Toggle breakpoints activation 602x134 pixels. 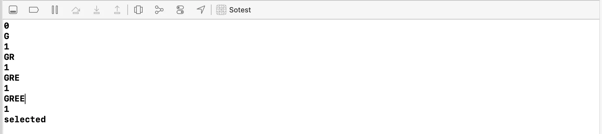[x=34, y=10]
